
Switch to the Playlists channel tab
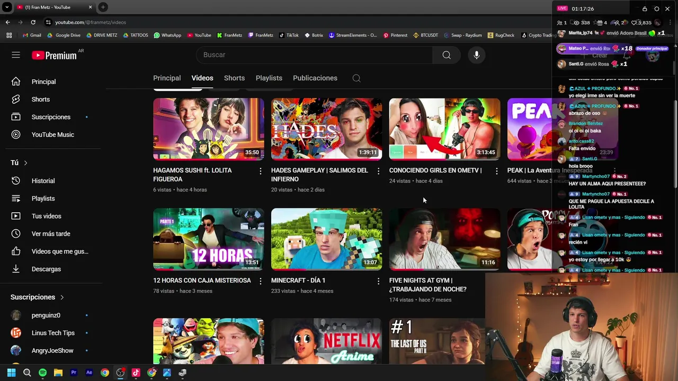pos(269,78)
